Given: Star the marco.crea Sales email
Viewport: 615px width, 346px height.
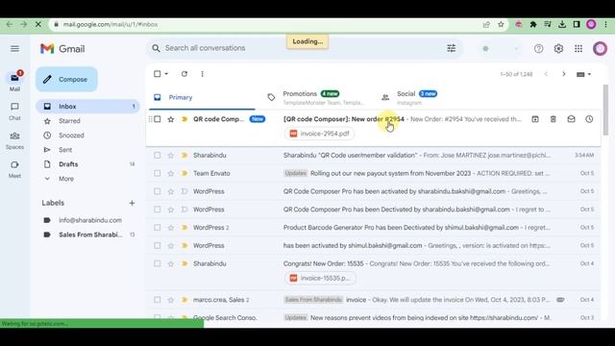Looking at the screenshot, I should coord(171,299).
